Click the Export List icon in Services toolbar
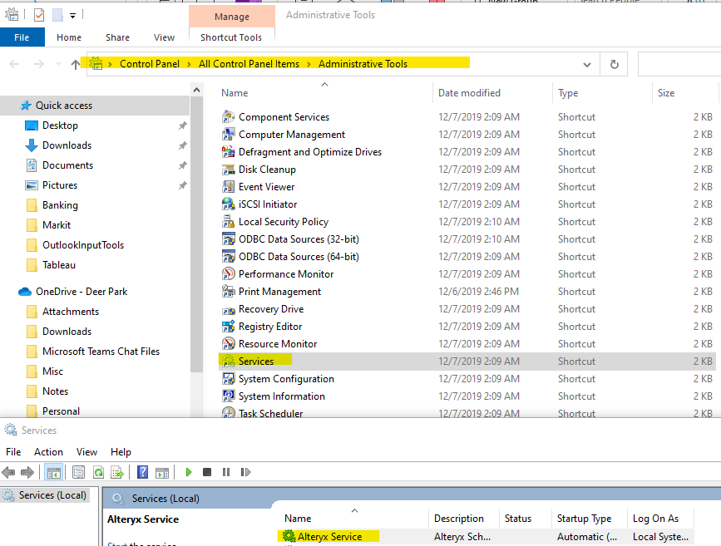Viewport: 721px width, 546px height. pos(117,472)
